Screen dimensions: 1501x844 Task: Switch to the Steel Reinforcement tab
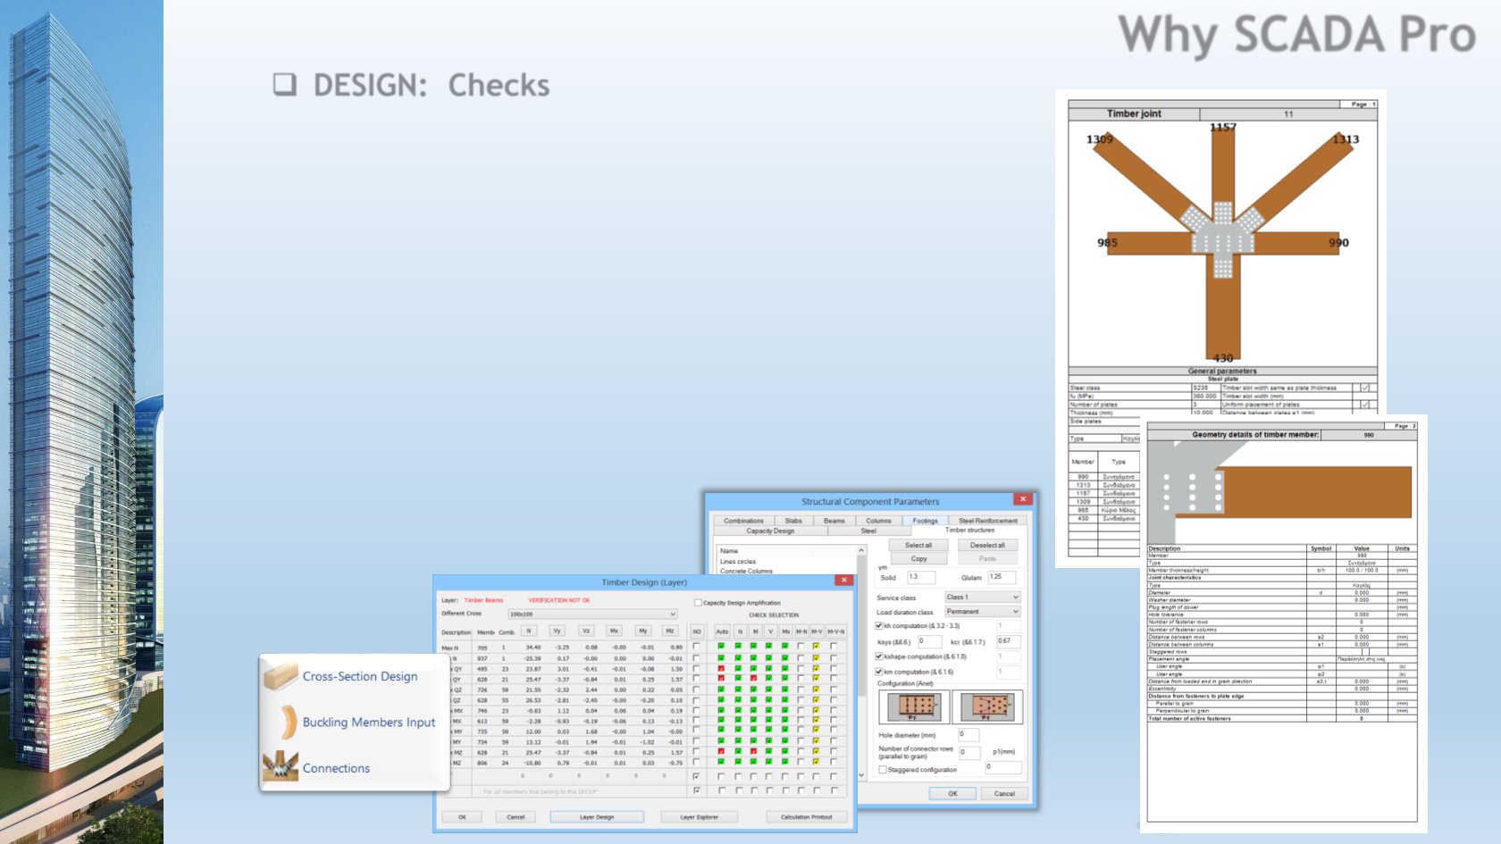pos(988,521)
